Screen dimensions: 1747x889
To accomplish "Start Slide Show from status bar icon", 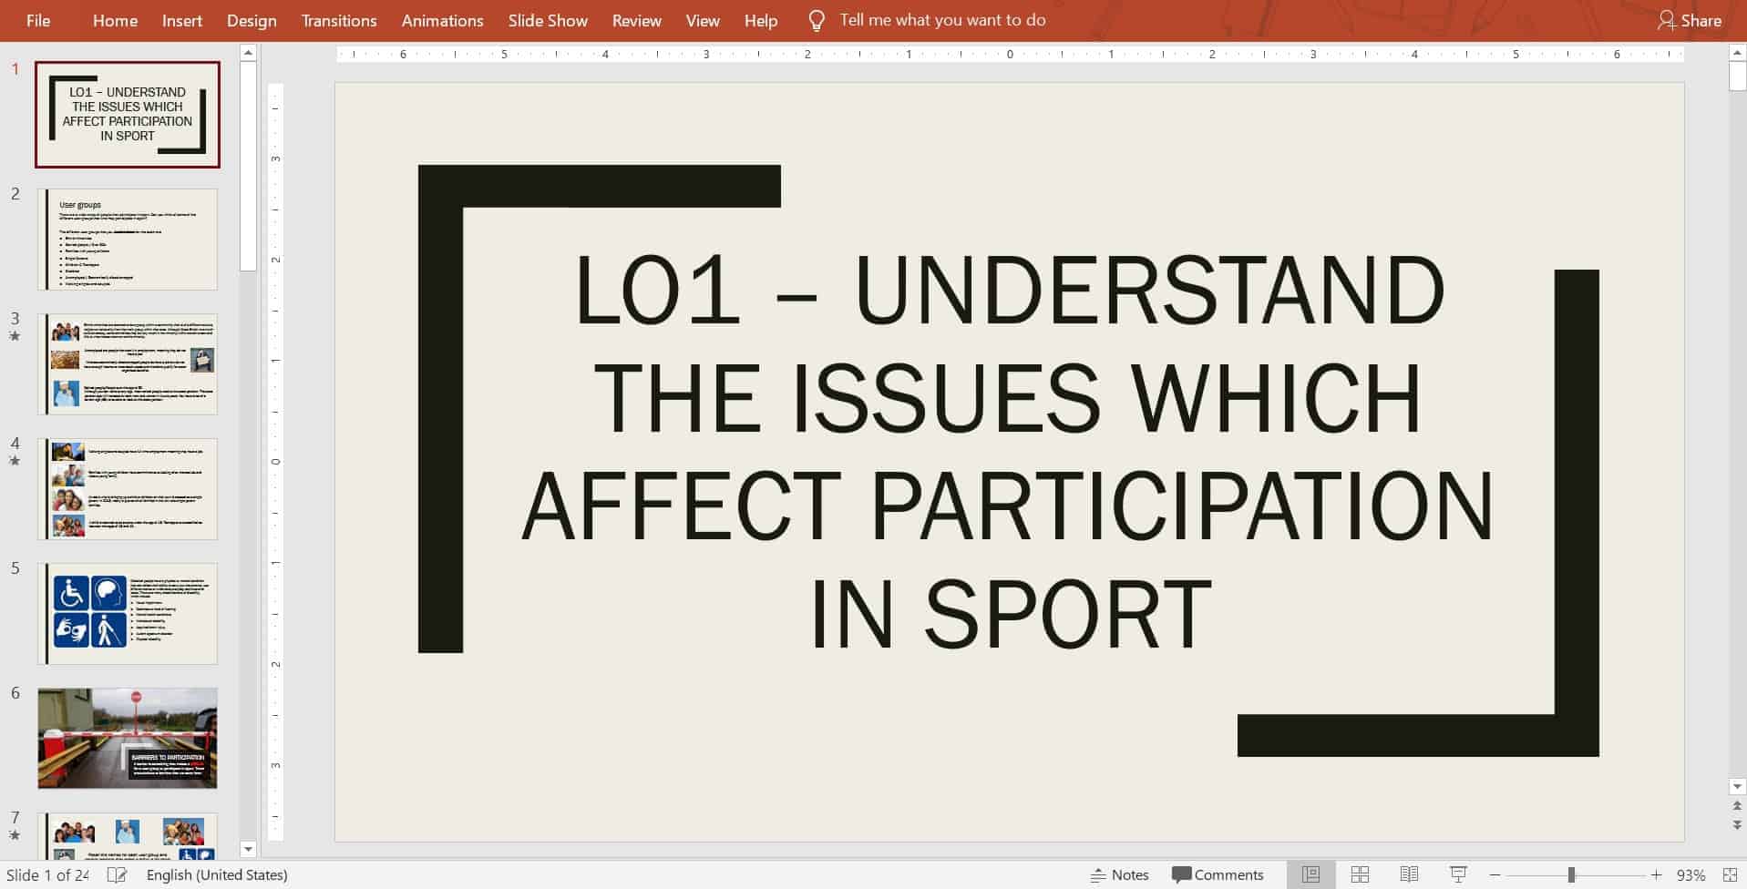I will tap(1458, 874).
